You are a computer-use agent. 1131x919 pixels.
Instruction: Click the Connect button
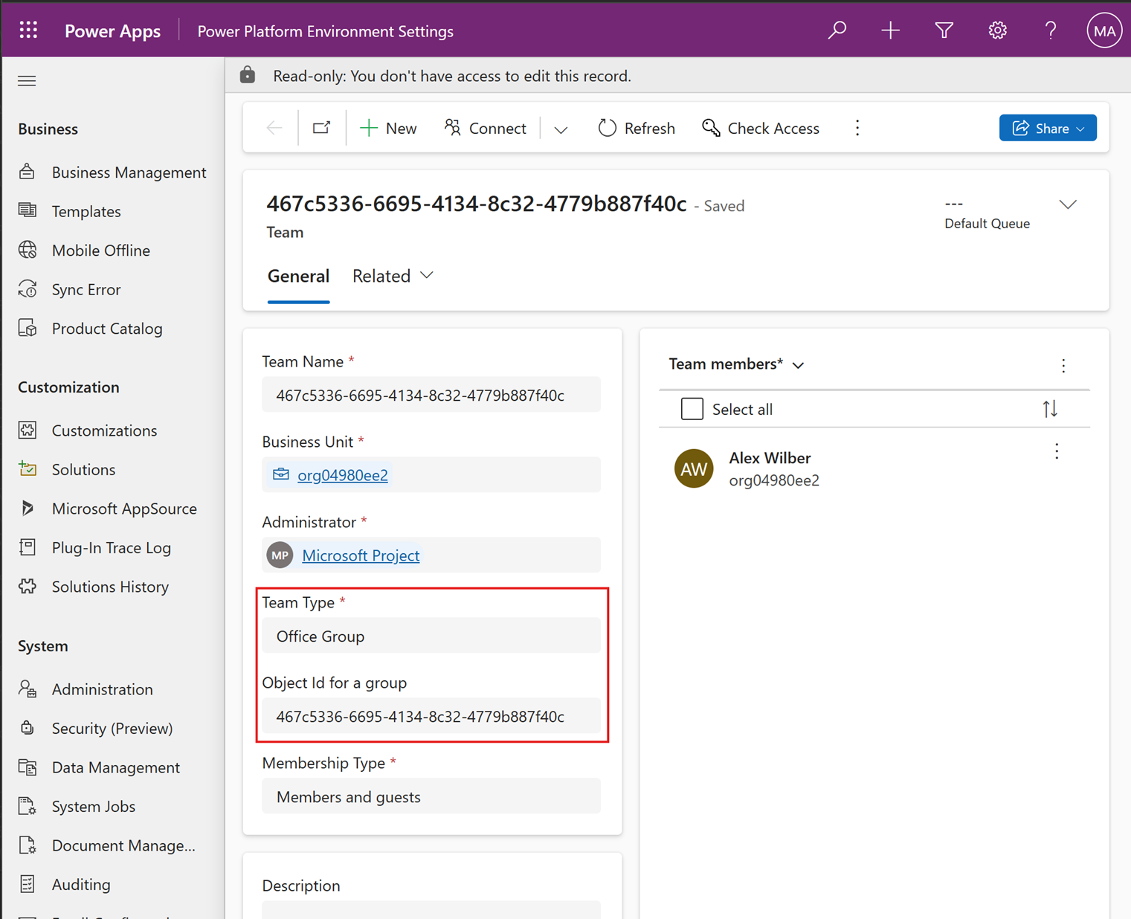[x=485, y=128]
